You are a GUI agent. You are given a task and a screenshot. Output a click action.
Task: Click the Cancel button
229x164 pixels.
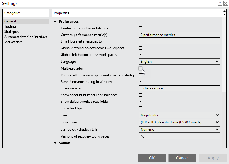click(x=182, y=158)
